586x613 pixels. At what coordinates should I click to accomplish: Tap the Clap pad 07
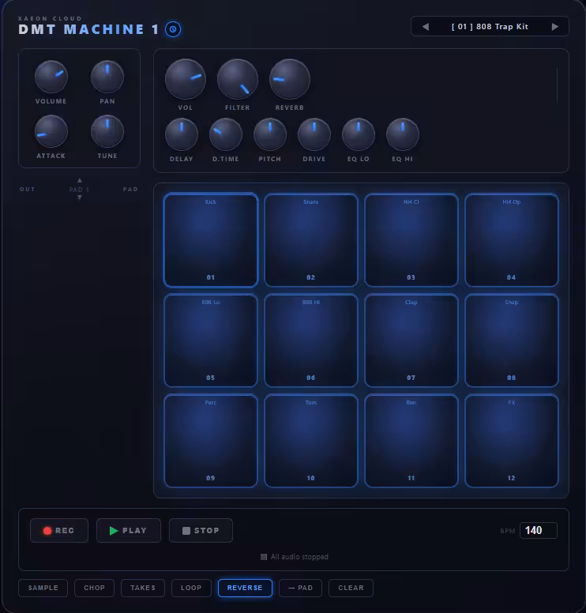[x=411, y=340]
